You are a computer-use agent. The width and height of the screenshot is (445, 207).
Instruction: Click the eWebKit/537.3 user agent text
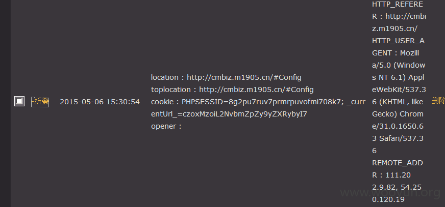point(399,90)
